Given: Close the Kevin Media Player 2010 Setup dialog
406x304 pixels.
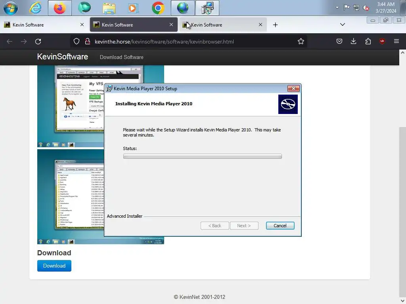Looking at the screenshot, I should click(293, 88).
